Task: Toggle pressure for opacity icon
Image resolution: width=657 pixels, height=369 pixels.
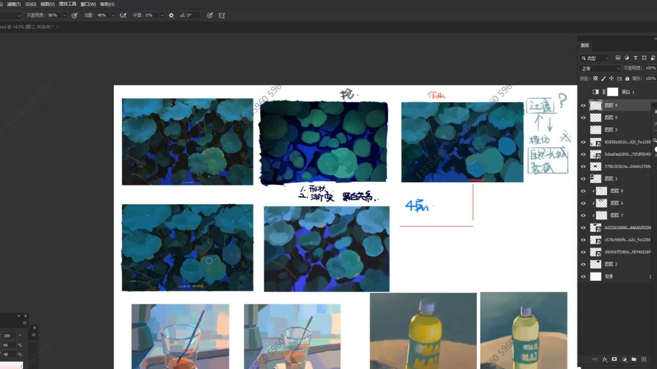Action: click(x=74, y=15)
